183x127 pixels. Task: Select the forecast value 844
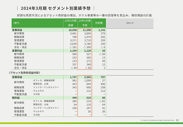coord(89,84)
